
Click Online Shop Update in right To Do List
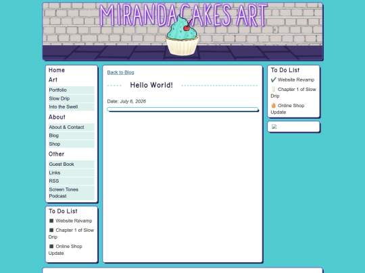pyautogui.click(x=287, y=109)
